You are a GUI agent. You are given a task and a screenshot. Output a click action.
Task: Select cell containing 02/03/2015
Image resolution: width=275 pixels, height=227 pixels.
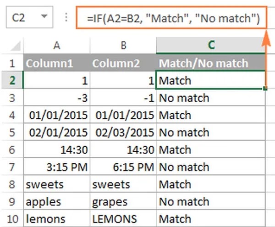(122, 133)
